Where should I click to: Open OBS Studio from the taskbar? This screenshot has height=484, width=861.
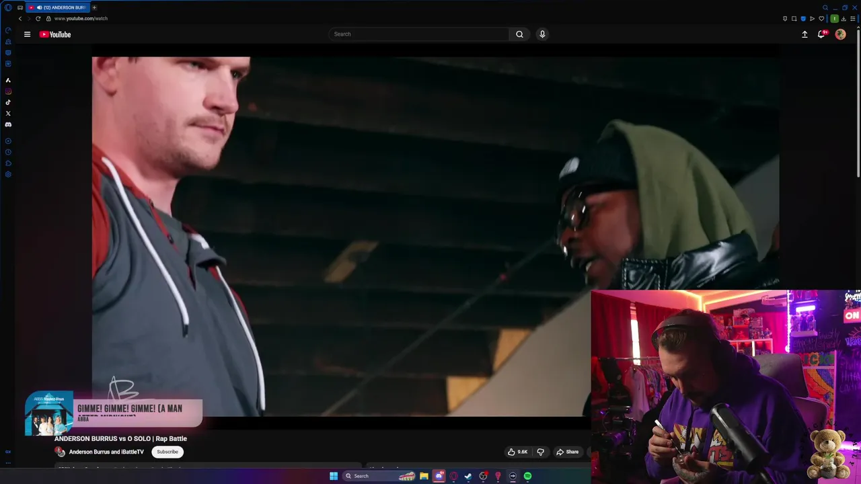pos(483,476)
